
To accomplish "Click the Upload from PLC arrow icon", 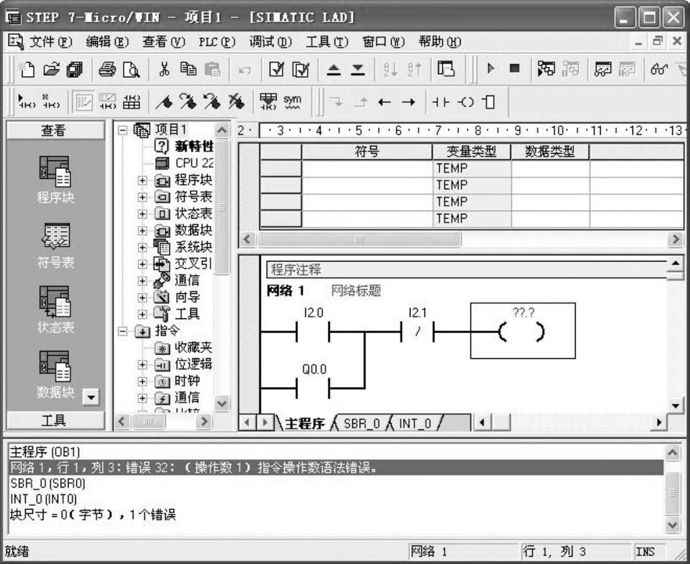I will pos(333,70).
